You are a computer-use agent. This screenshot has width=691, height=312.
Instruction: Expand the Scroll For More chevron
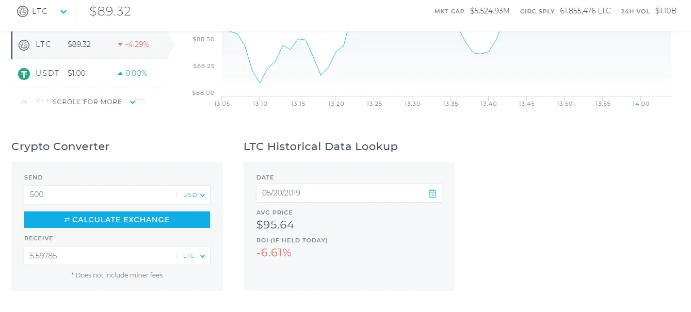point(133,102)
